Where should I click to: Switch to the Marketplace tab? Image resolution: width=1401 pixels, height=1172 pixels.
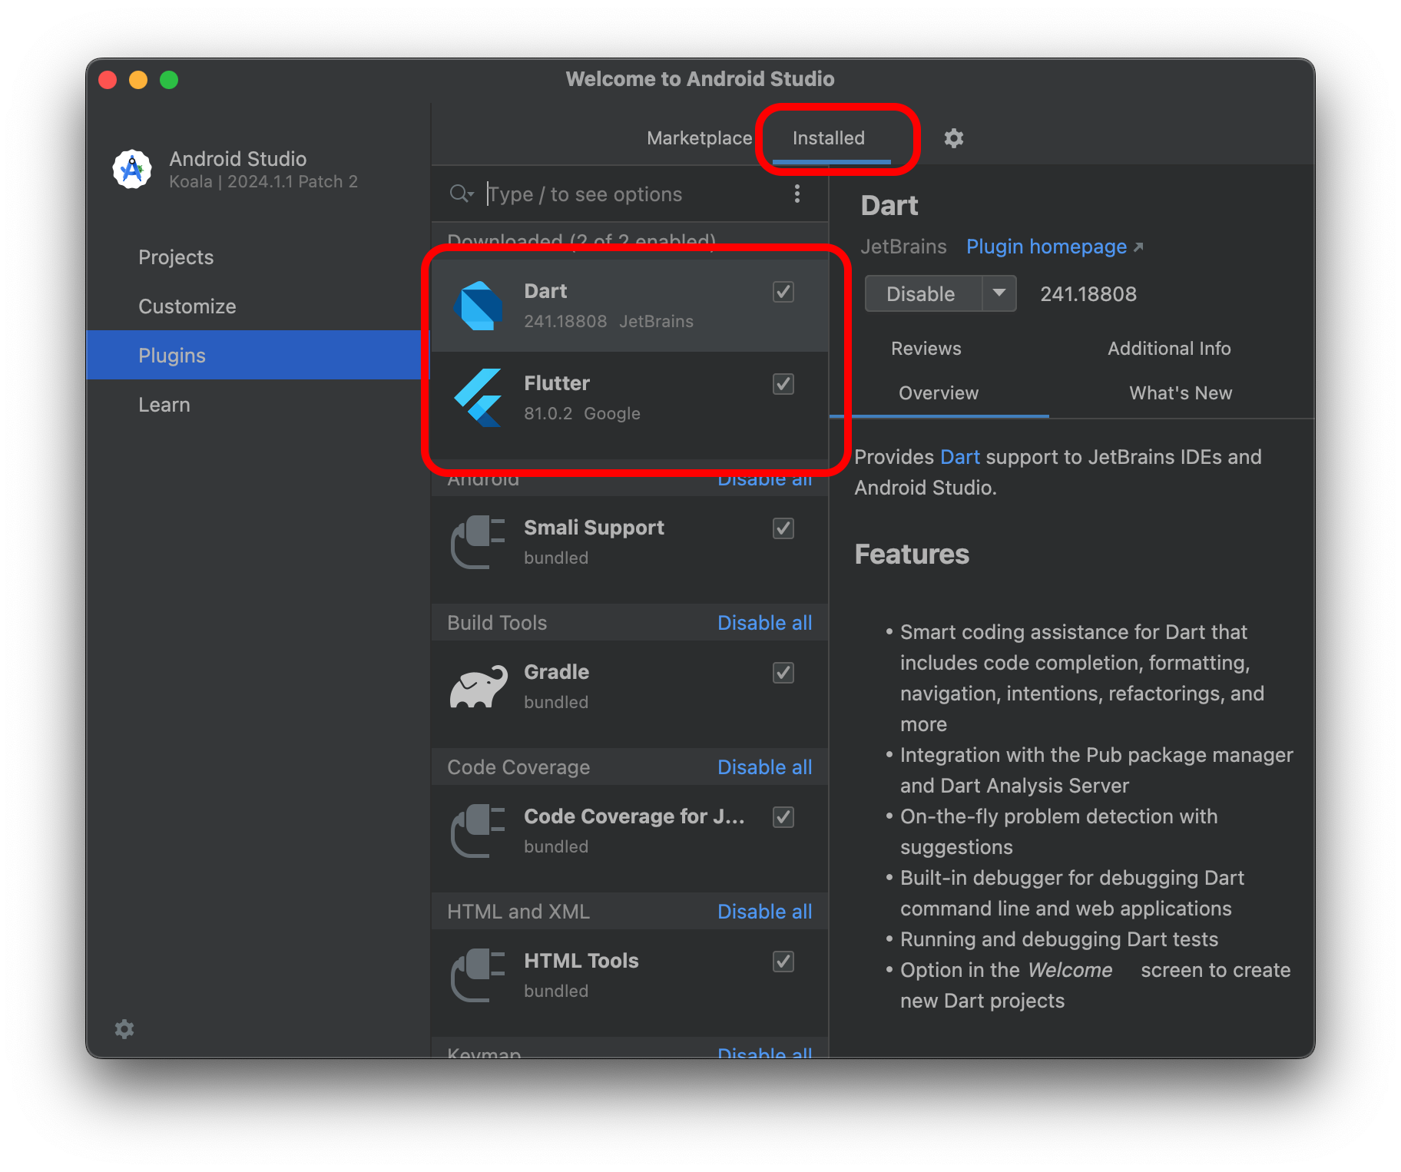coord(699,138)
